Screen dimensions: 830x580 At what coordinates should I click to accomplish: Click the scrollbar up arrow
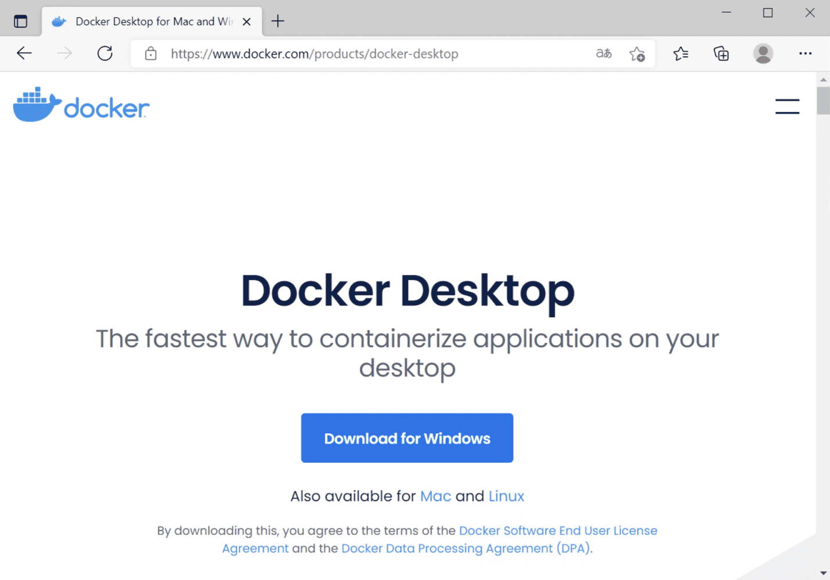point(823,79)
